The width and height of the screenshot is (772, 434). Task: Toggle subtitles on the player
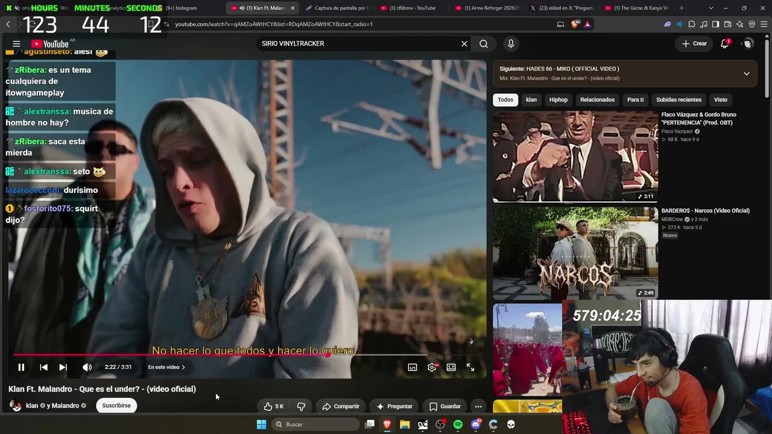(x=413, y=367)
